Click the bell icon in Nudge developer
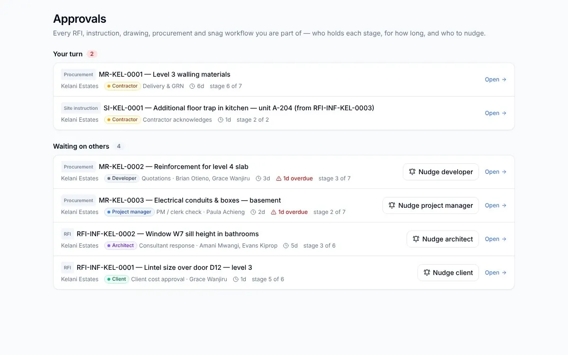Viewport: 568px width, 355px height. (x=412, y=172)
